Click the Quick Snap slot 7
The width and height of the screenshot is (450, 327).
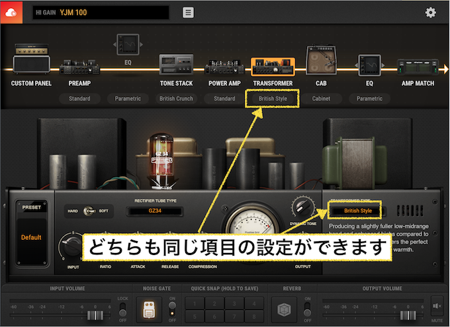point(234,316)
